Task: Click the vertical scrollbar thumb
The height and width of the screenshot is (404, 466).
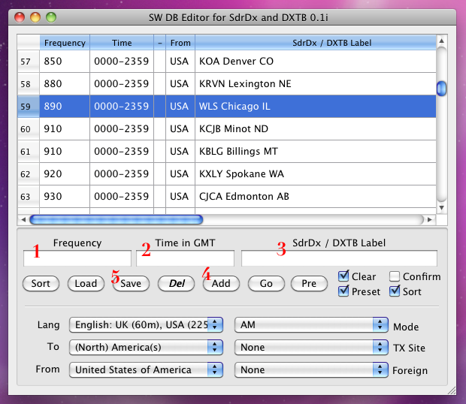Action: pyautogui.click(x=442, y=89)
